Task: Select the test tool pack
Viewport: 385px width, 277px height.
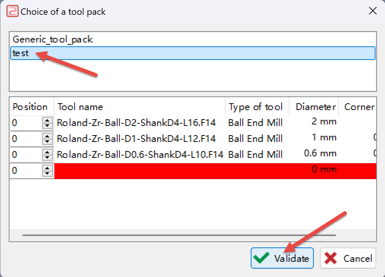Action: (x=193, y=53)
